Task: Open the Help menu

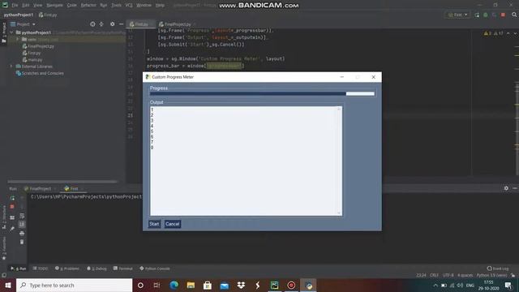Action: (161, 6)
